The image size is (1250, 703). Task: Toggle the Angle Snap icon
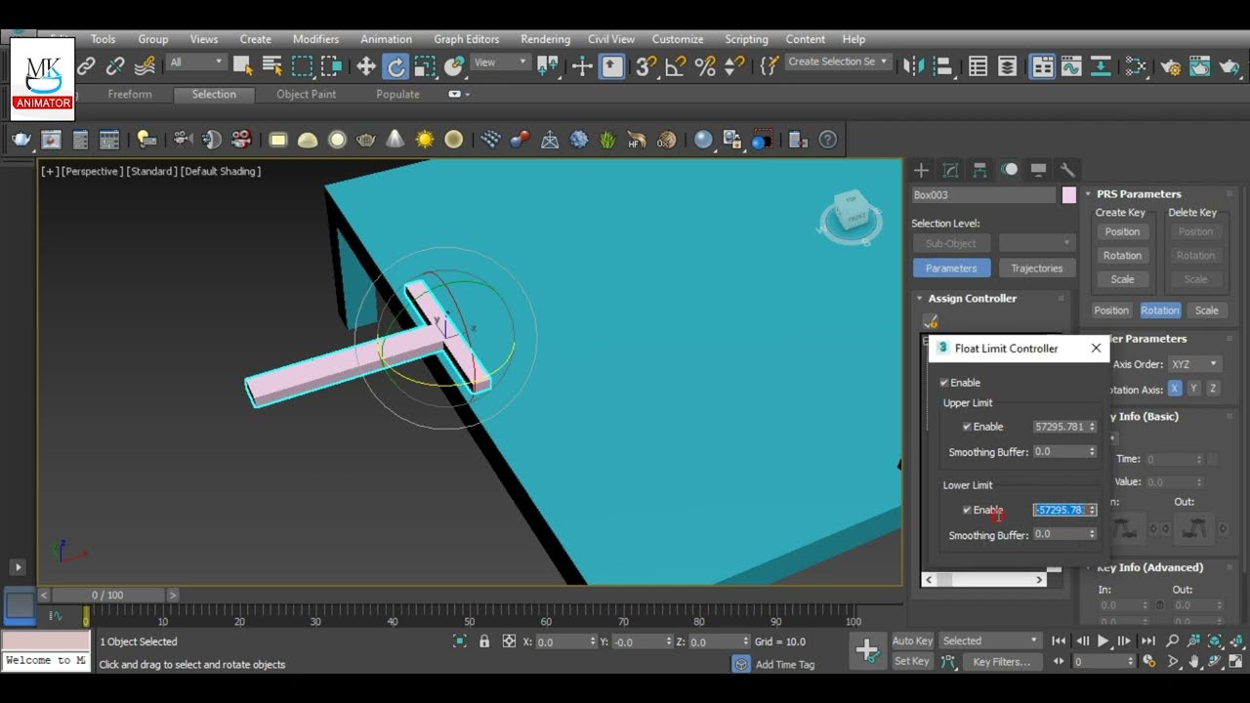(x=675, y=66)
